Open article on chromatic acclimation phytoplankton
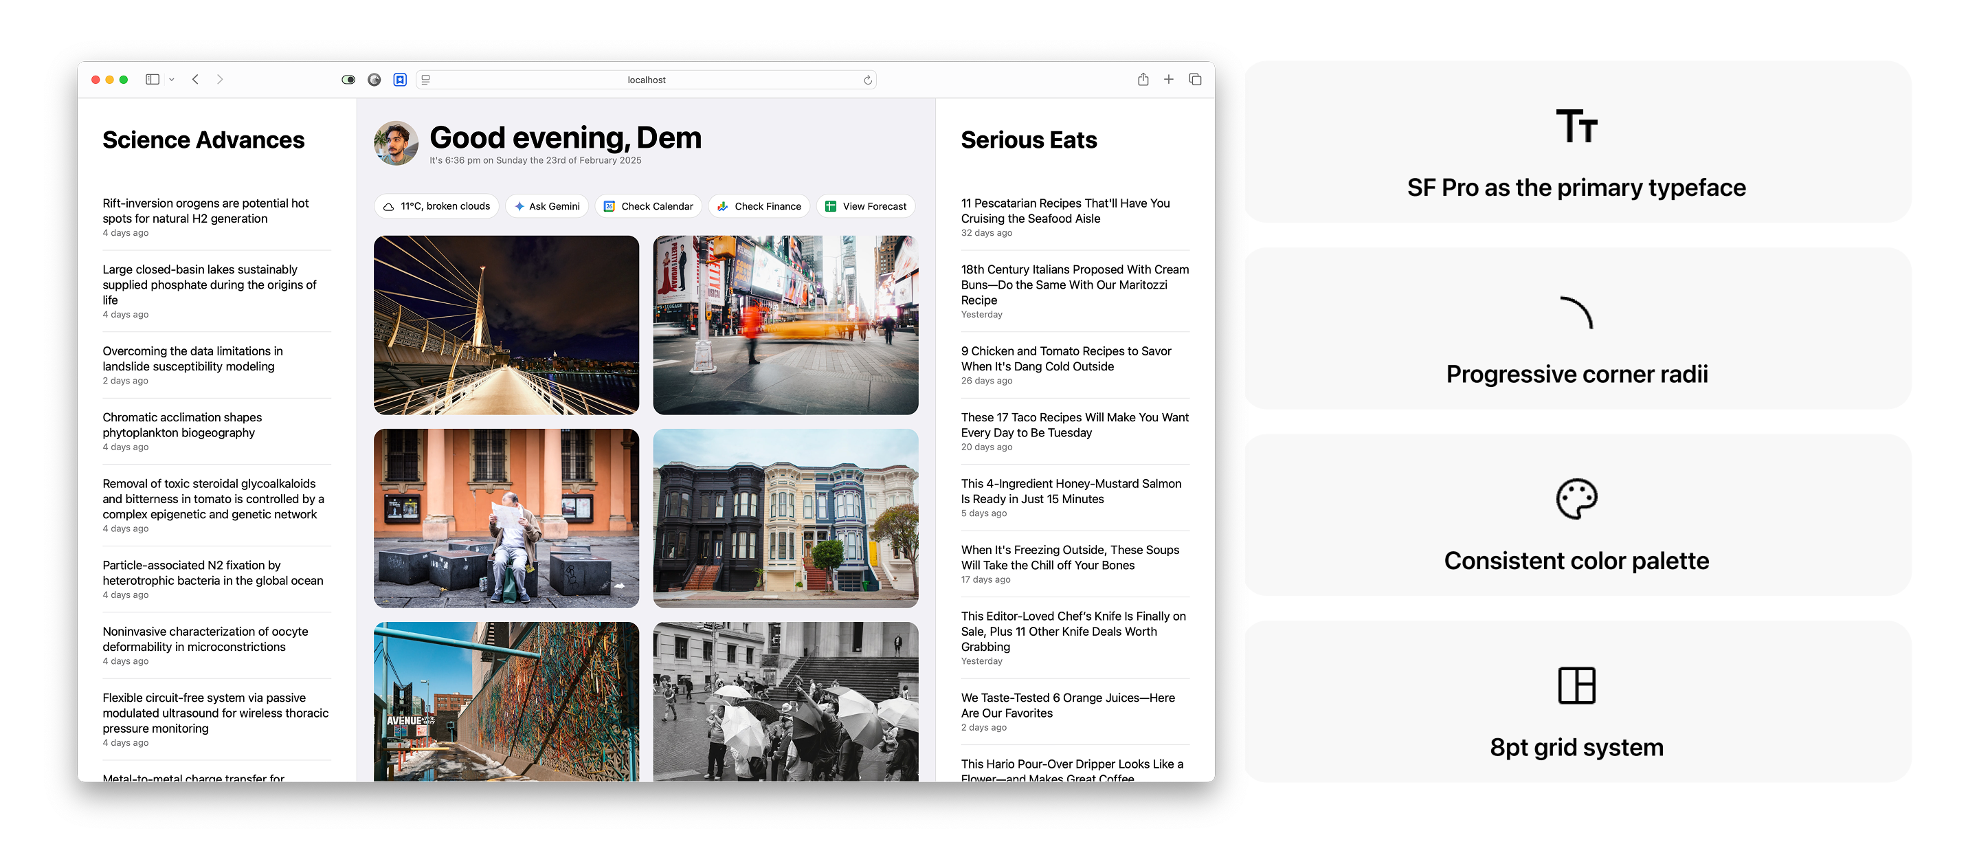 pyautogui.click(x=217, y=431)
